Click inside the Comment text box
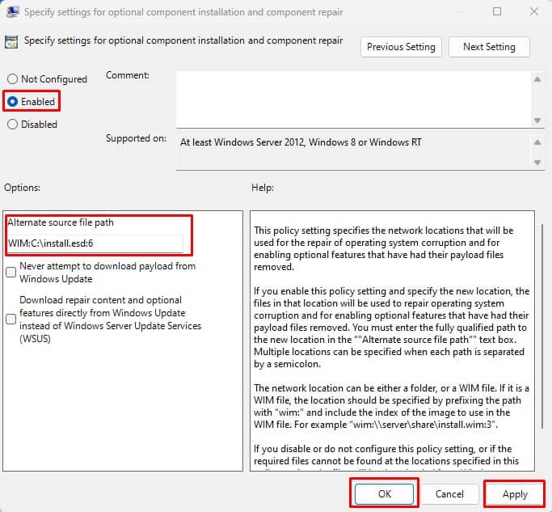This screenshot has width=552, height=512. (x=353, y=99)
